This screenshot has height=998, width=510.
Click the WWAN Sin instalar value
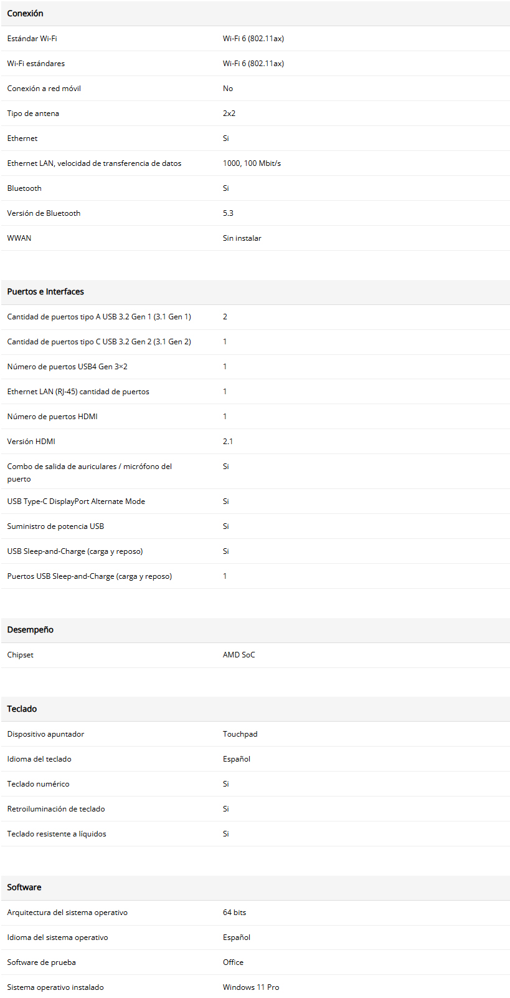coord(242,238)
